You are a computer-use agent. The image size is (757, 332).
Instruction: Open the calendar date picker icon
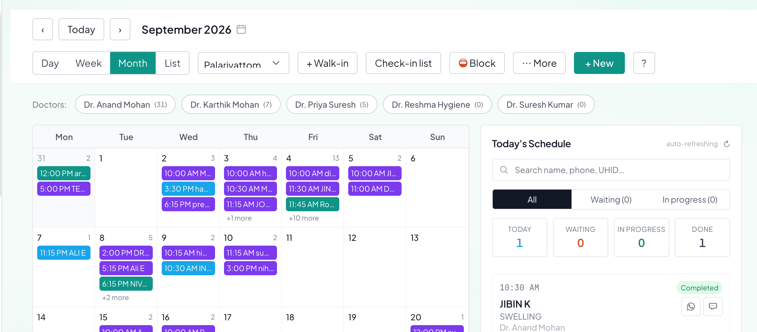(x=241, y=30)
